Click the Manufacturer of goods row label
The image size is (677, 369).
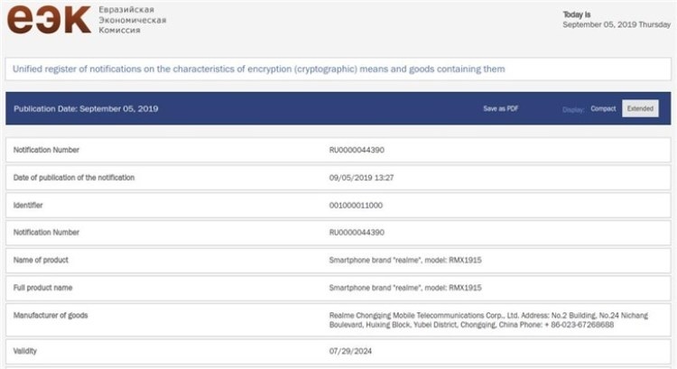tap(51, 315)
